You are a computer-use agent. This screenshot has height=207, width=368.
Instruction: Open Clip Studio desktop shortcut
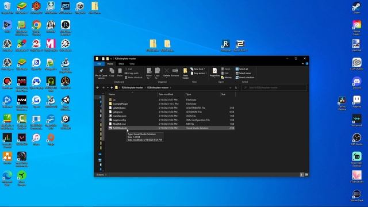[x=356, y=64]
